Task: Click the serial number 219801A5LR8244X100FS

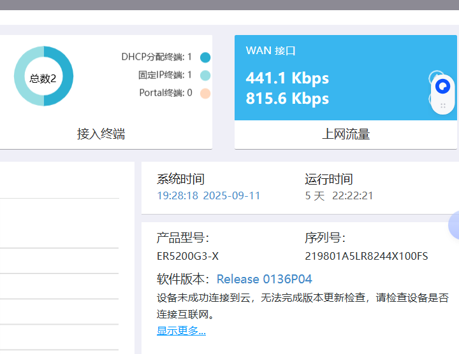Action: tap(366, 257)
